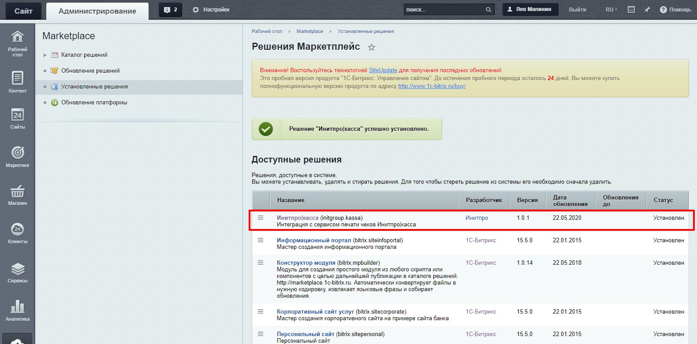
Task: Switch to the Администрирование tab
Action: (x=97, y=11)
